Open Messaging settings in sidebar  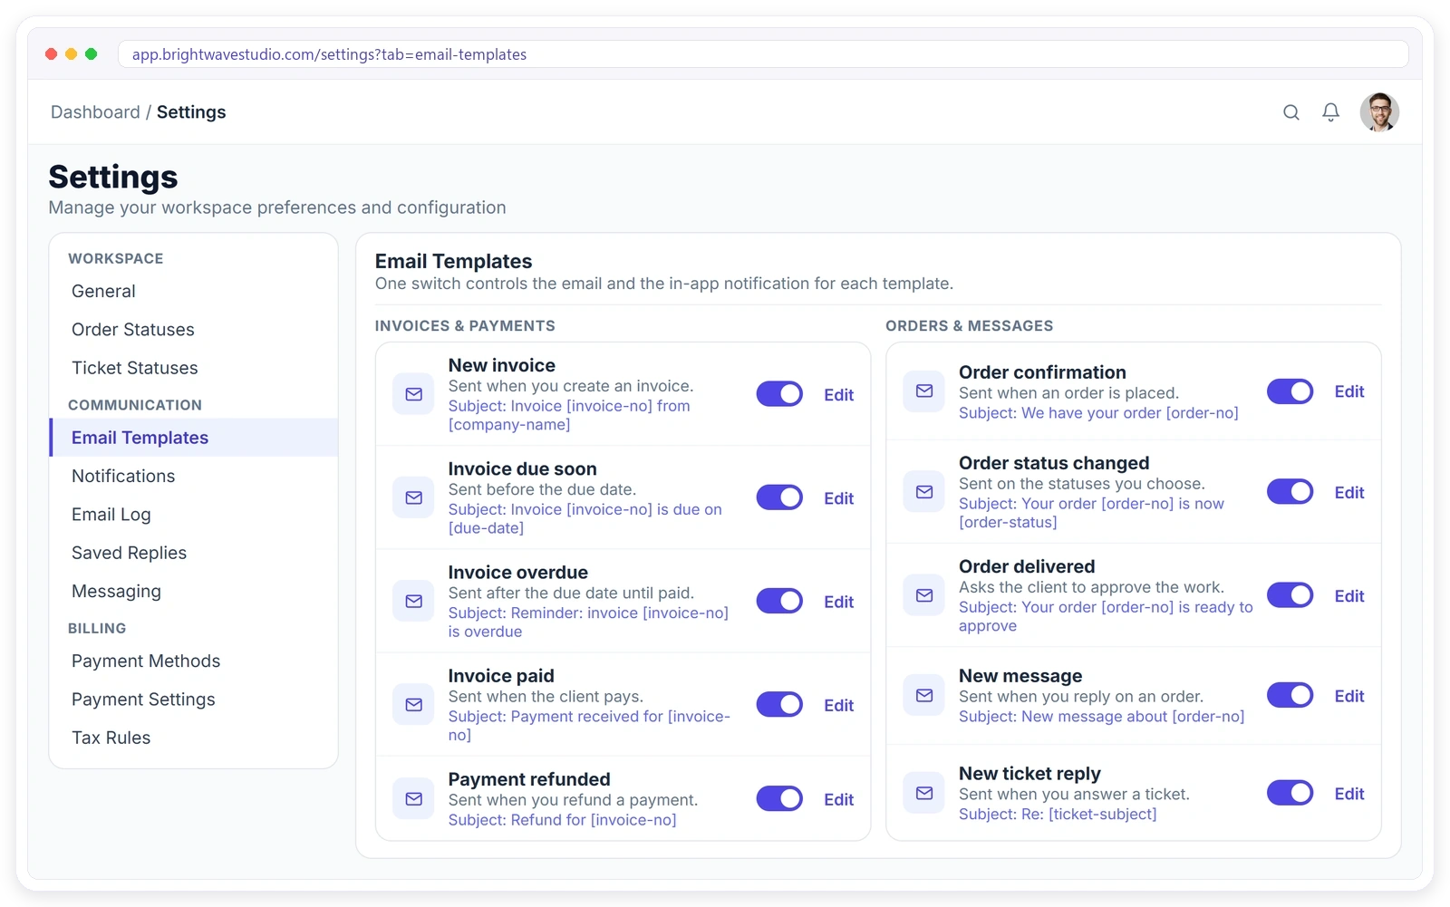(x=194, y=591)
